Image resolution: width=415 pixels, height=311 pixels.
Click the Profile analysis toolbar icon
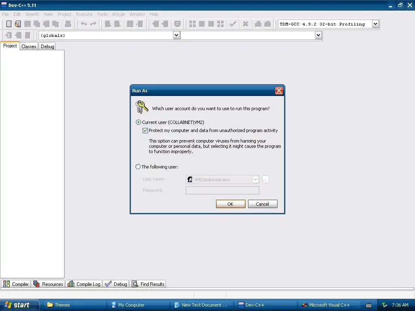coord(258,24)
